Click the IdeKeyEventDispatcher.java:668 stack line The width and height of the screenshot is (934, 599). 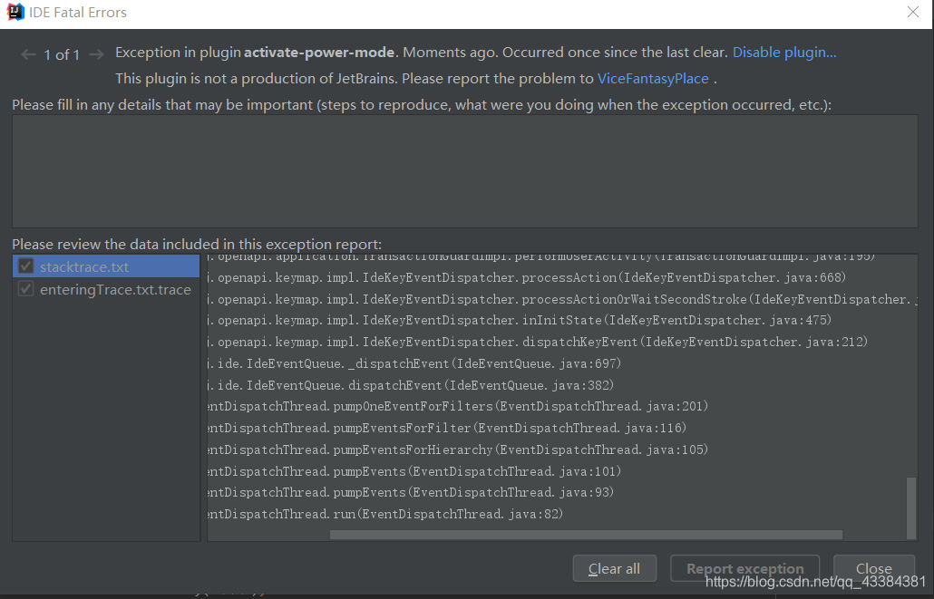[x=527, y=277]
